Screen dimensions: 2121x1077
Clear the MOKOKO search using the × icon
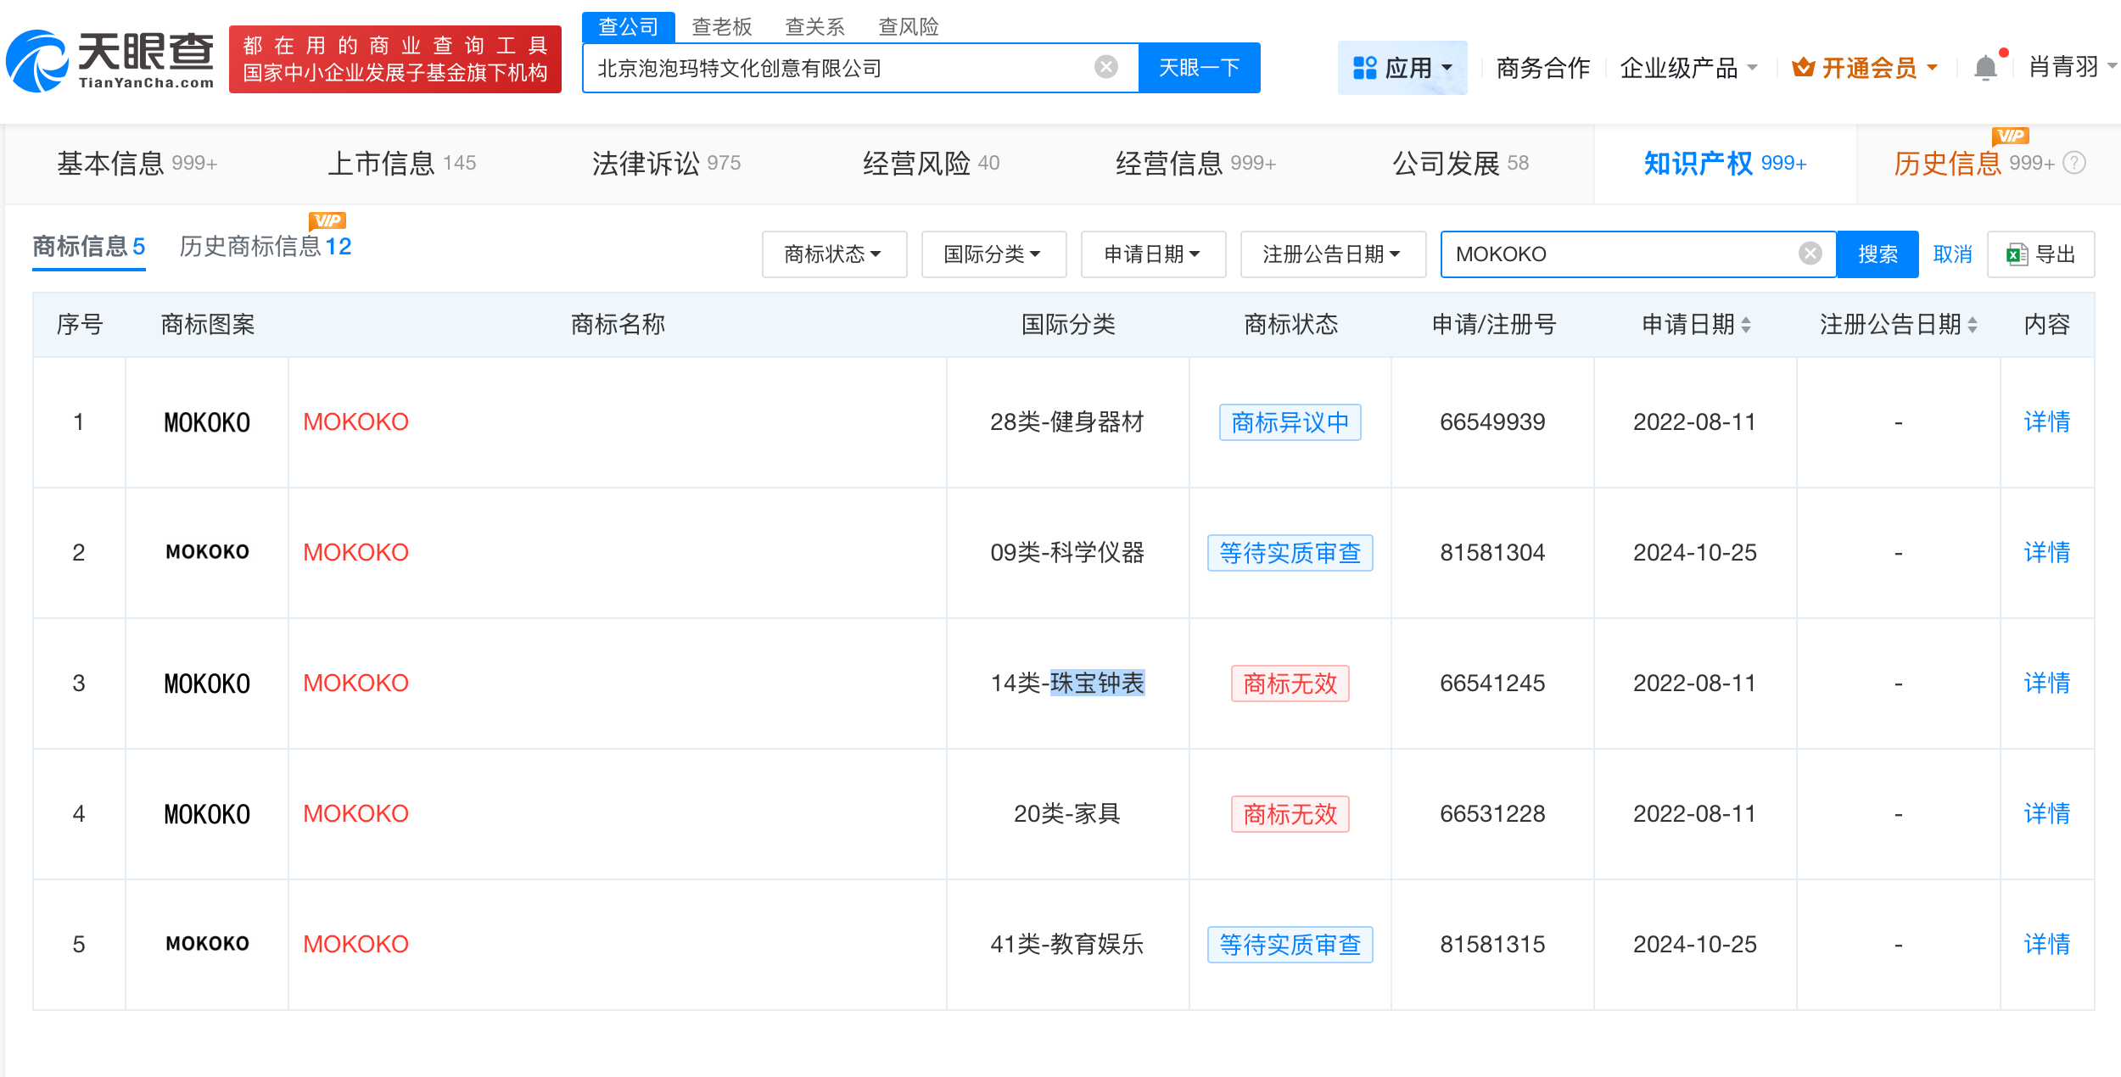[x=1810, y=253]
